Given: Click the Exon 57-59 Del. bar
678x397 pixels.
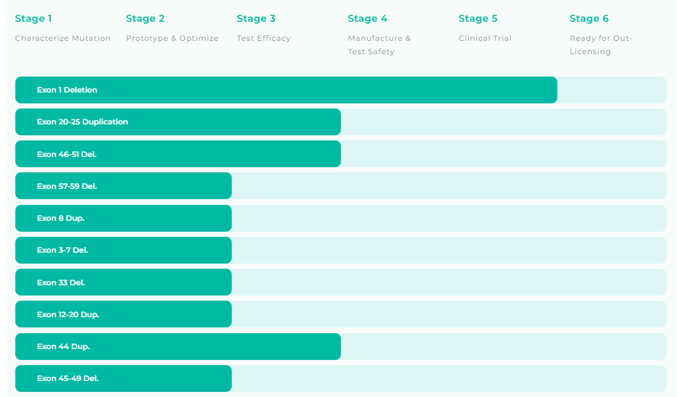Looking at the screenshot, I should tap(123, 186).
